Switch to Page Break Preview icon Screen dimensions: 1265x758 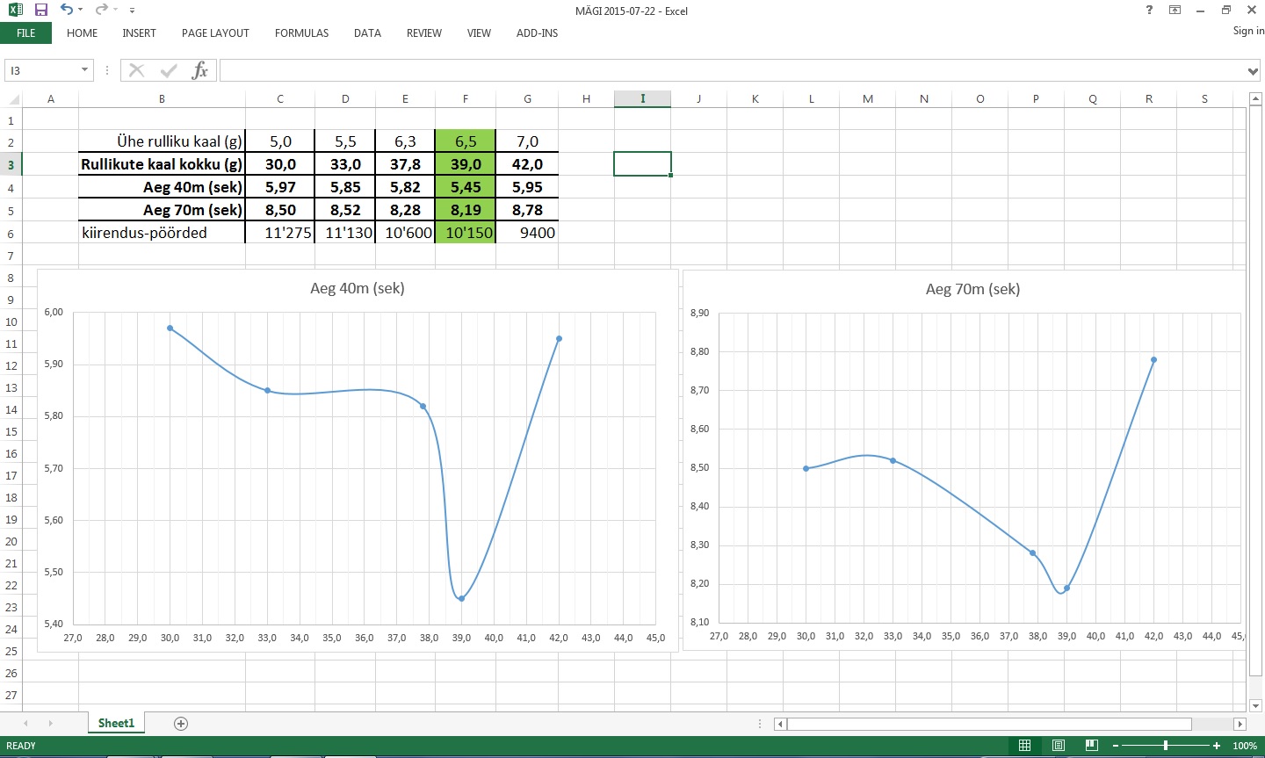coord(1091,746)
